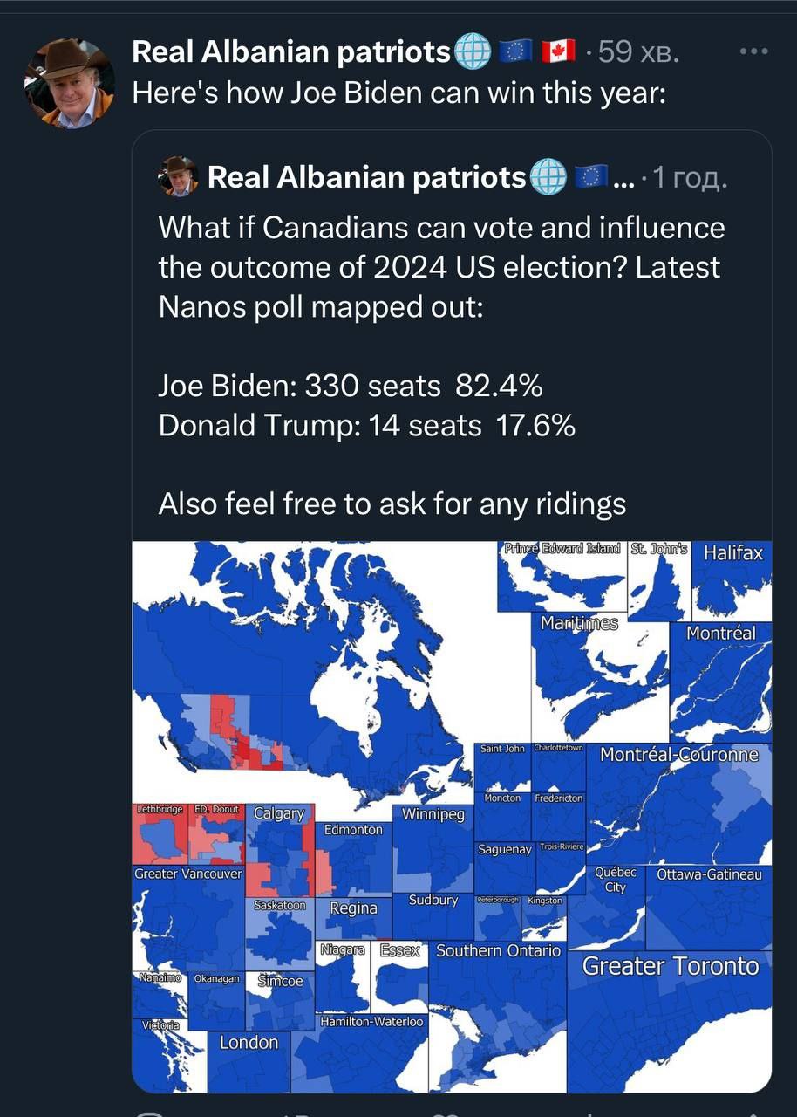Tap the Montréal-Couronne label on map

pos(679,754)
